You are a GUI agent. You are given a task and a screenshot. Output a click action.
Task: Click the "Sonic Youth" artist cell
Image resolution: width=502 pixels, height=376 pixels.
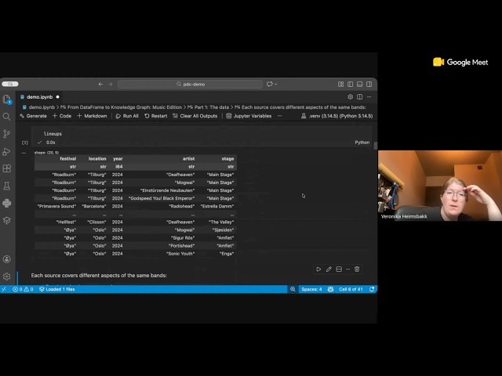[180, 254]
